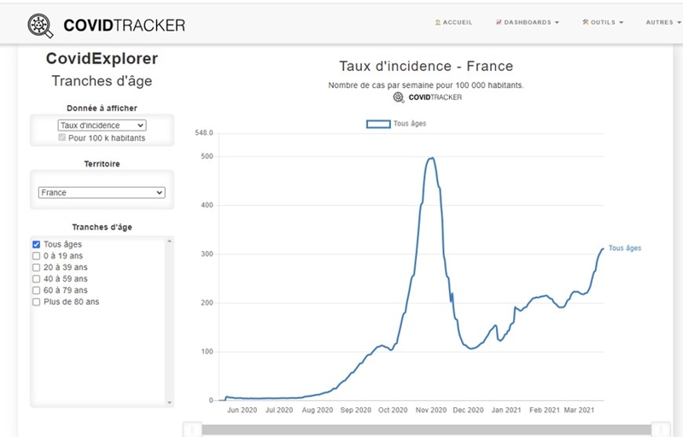Toggle the Tous âges legend swatch

[378, 124]
